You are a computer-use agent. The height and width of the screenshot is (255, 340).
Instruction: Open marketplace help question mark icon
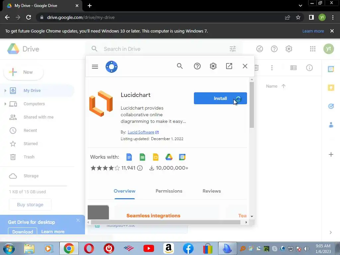pyautogui.click(x=197, y=66)
